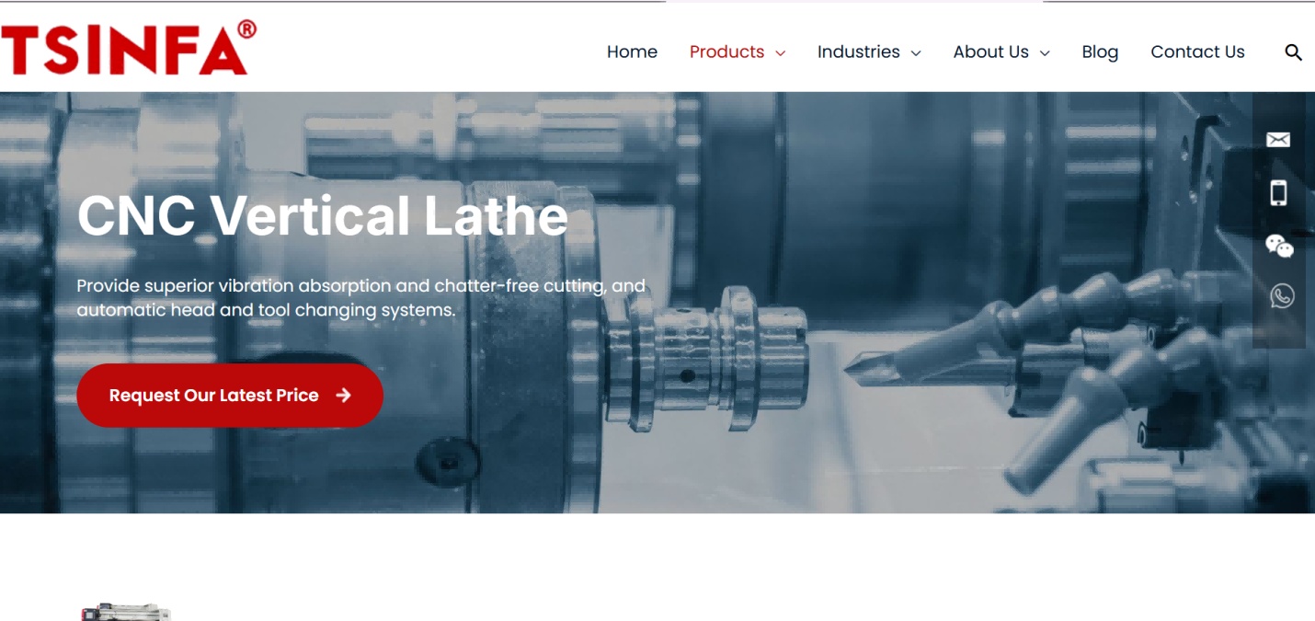Click the TSINFA logo
The image size is (1315, 621).
click(129, 47)
